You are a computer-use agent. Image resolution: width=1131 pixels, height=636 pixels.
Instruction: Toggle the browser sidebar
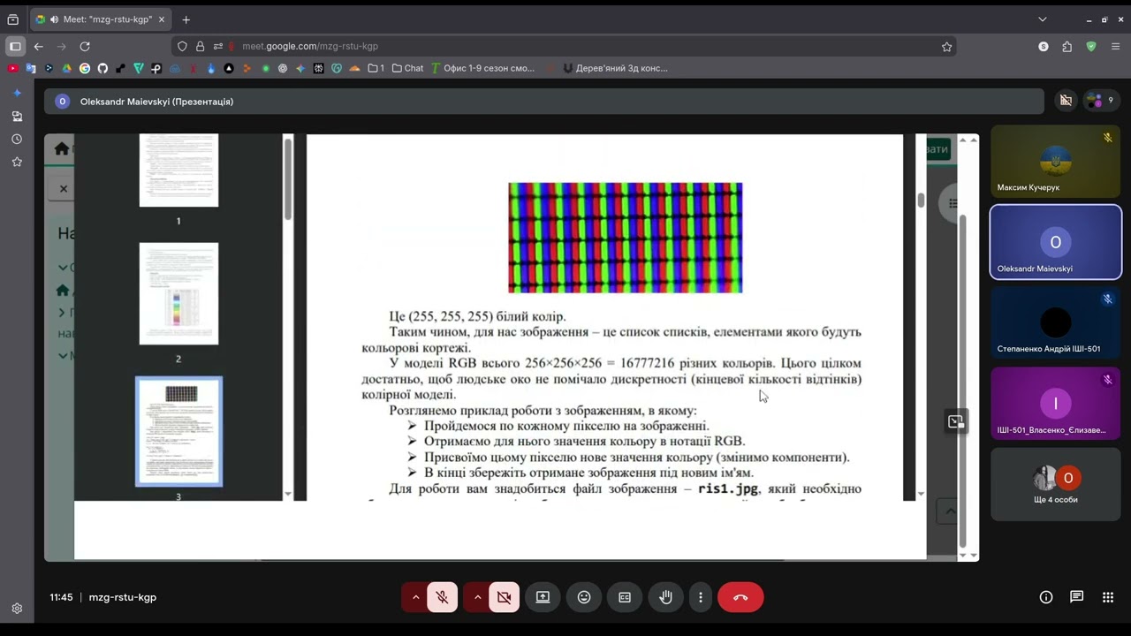pos(15,46)
